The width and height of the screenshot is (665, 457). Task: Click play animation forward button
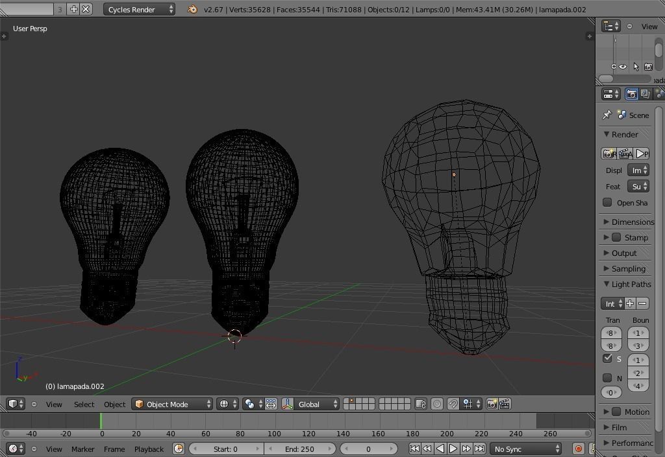click(x=453, y=449)
